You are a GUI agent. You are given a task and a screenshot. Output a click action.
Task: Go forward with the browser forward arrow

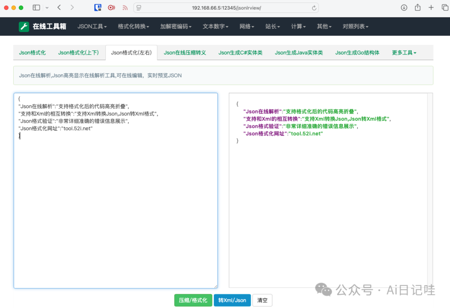coord(72,8)
